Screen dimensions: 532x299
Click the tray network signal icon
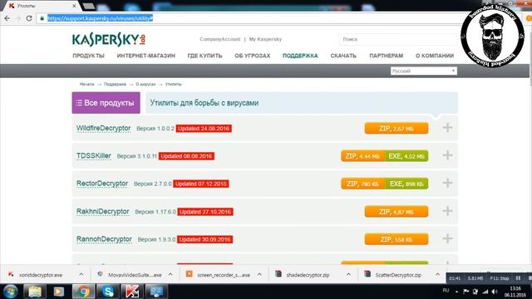(485, 292)
